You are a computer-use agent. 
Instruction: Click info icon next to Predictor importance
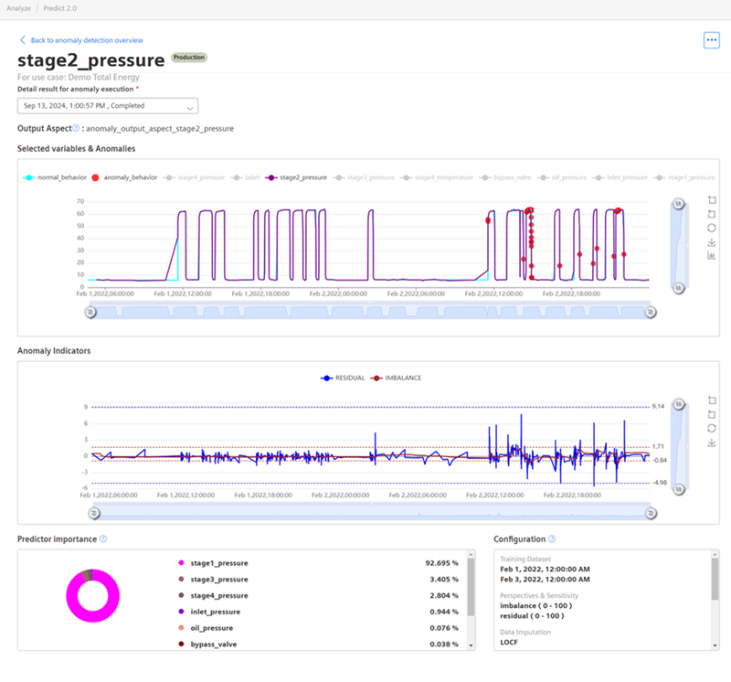[x=103, y=539]
